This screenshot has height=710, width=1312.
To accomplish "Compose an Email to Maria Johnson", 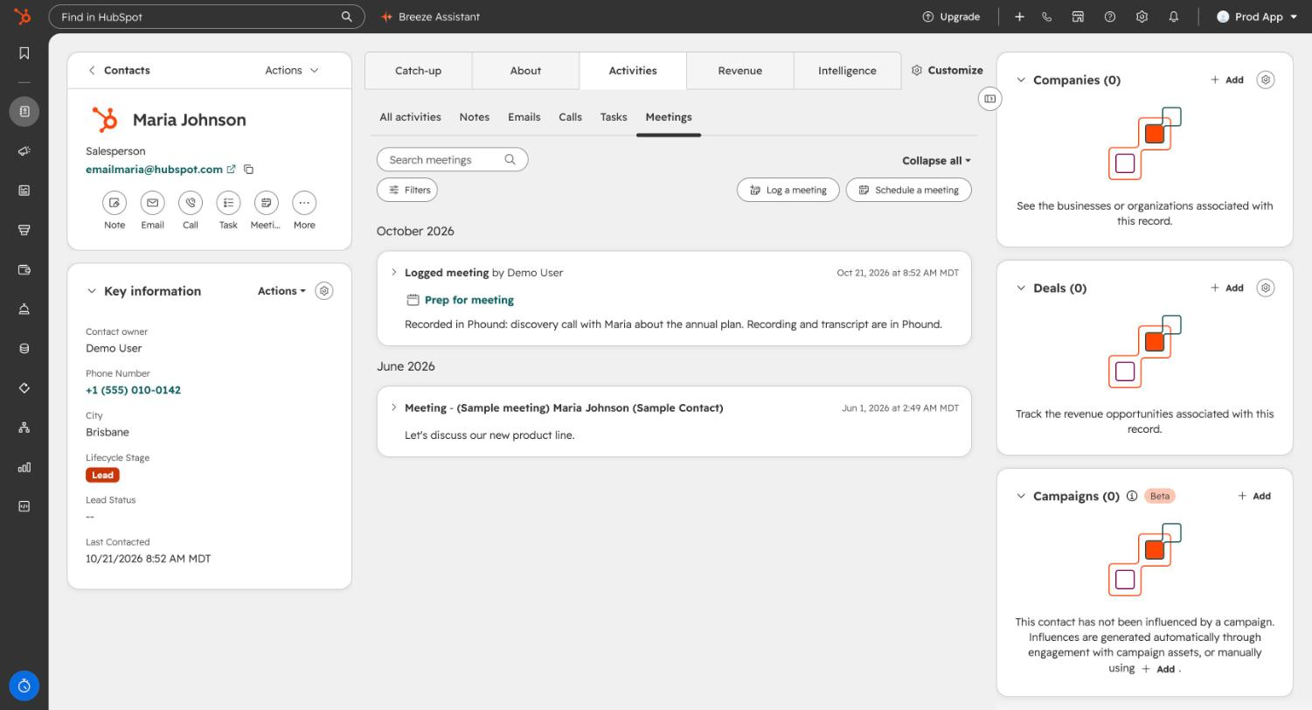I will tap(152, 203).
